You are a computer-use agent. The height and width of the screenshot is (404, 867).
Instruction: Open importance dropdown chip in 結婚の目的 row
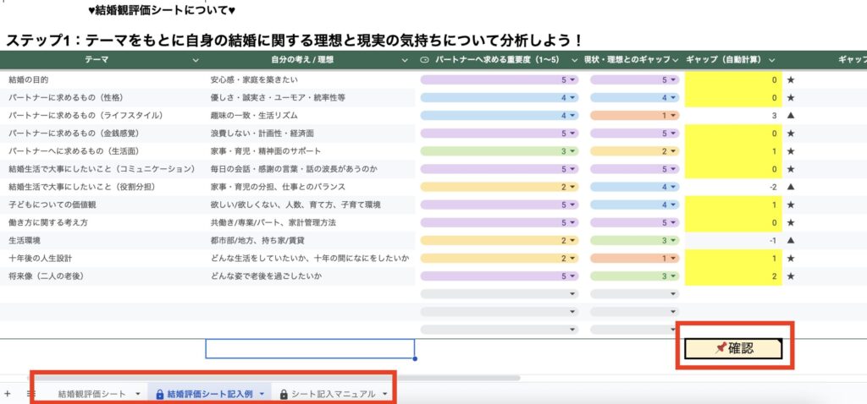500,79
